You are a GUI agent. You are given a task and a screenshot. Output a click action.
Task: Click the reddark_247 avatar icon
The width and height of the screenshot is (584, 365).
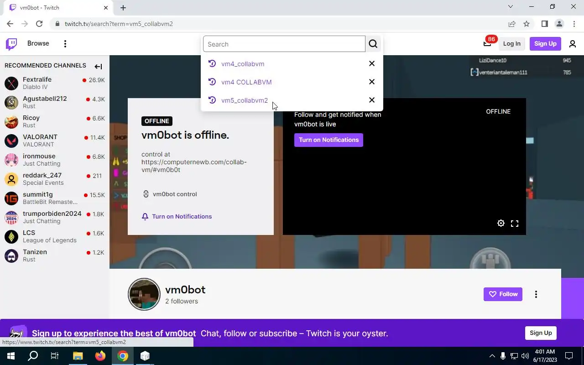[11, 179]
